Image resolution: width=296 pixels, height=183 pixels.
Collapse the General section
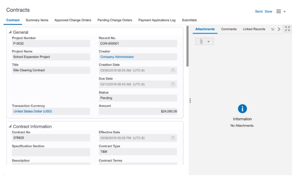pyautogui.click(x=10, y=32)
